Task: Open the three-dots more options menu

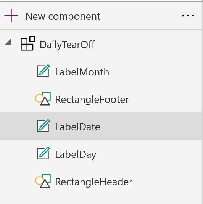Action: coord(188,16)
